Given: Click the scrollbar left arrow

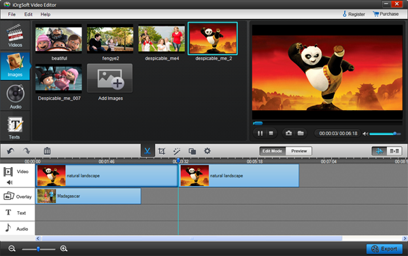Looking at the screenshot, I should [x=38, y=238].
